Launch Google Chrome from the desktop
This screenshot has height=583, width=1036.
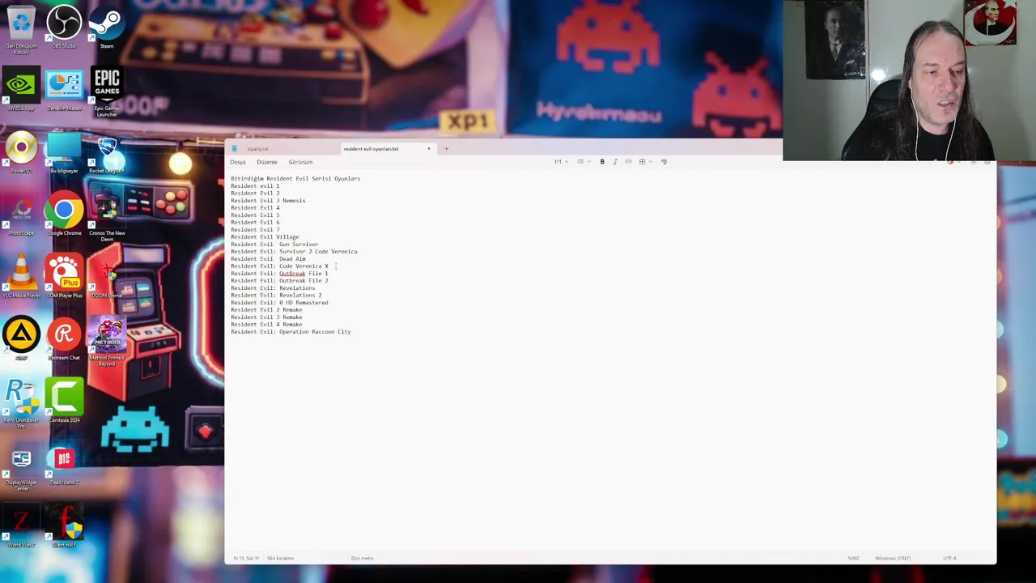(x=64, y=213)
